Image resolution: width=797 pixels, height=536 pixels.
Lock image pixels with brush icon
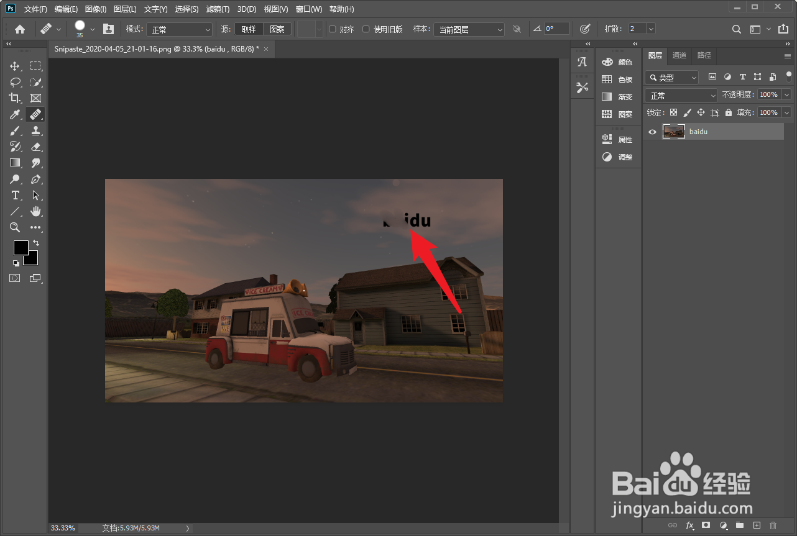pos(687,112)
